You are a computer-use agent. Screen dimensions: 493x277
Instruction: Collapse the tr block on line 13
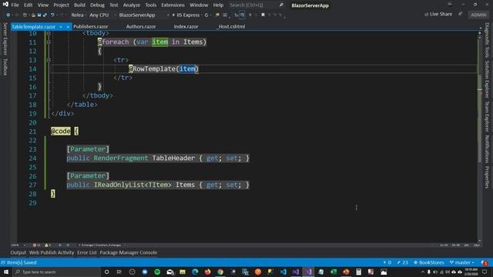[49, 60]
